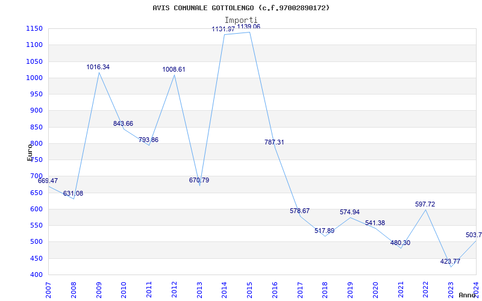Click the 480.30 data label
This screenshot has height=301, width=482.
pyautogui.click(x=400, y=243)
